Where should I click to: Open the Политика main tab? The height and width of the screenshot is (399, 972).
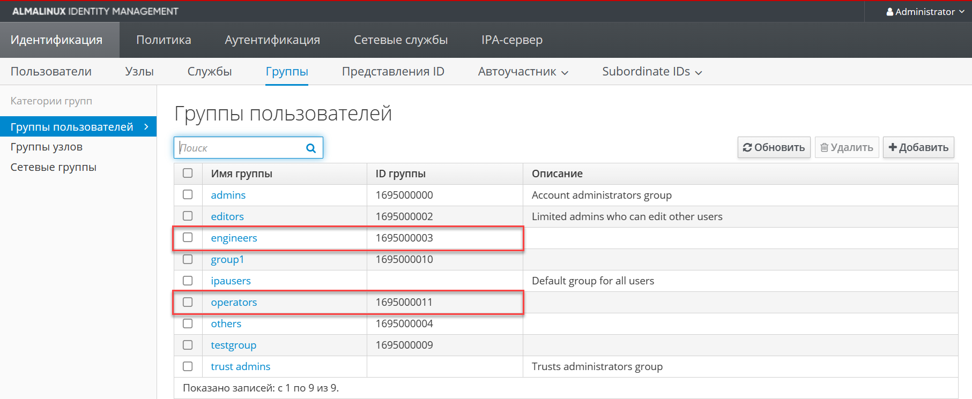click(164, 40)
